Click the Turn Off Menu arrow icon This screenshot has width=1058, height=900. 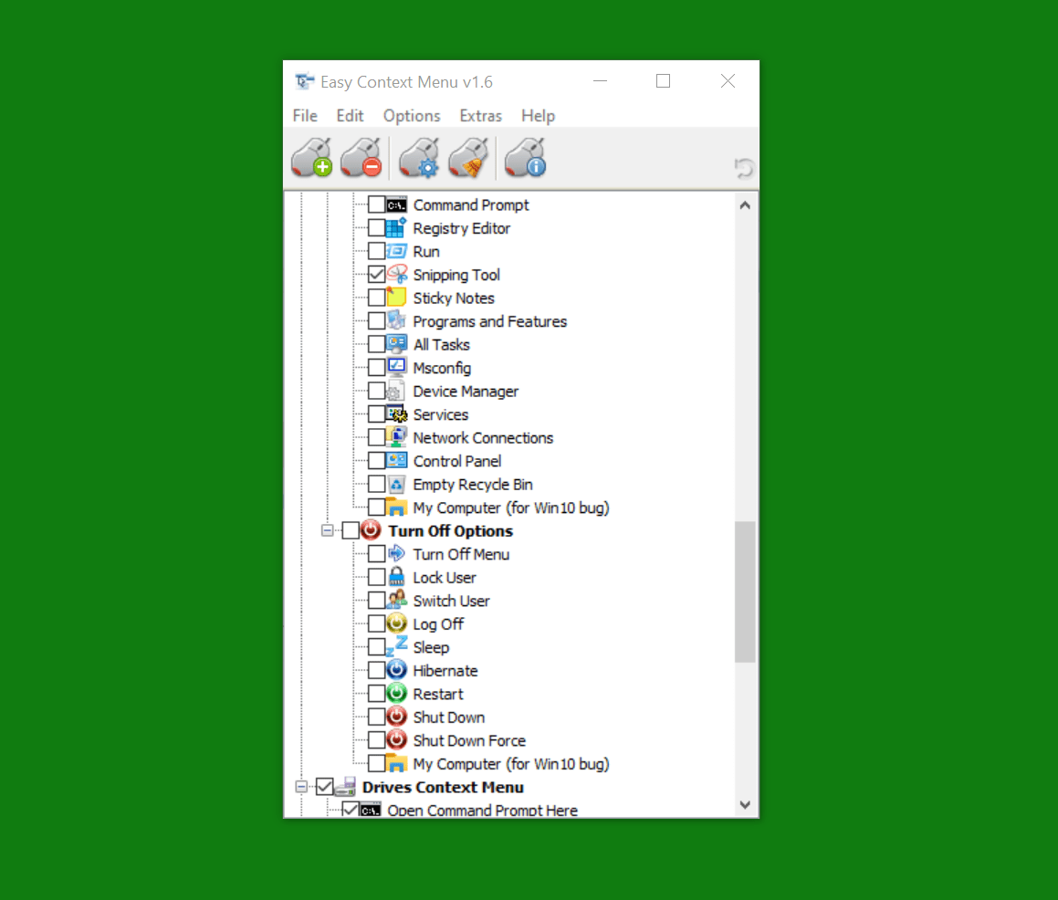coord(397,554)
